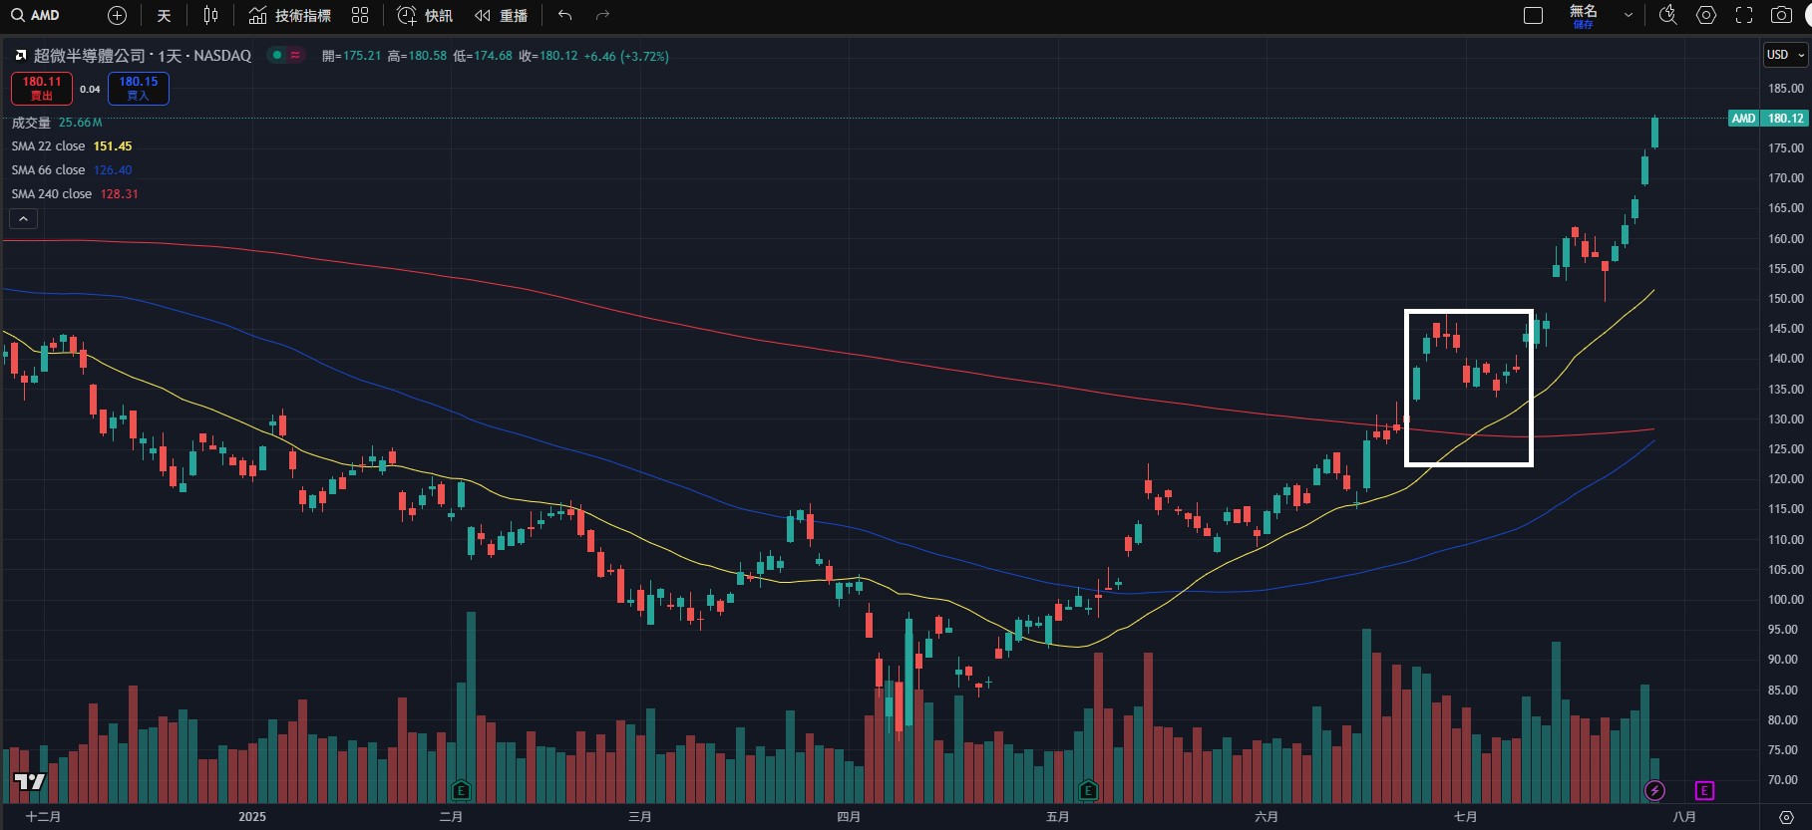Take a chart snapshot with camera icon
Image resolution: width=1812 pixels, height=830 pixels.
1781,15
